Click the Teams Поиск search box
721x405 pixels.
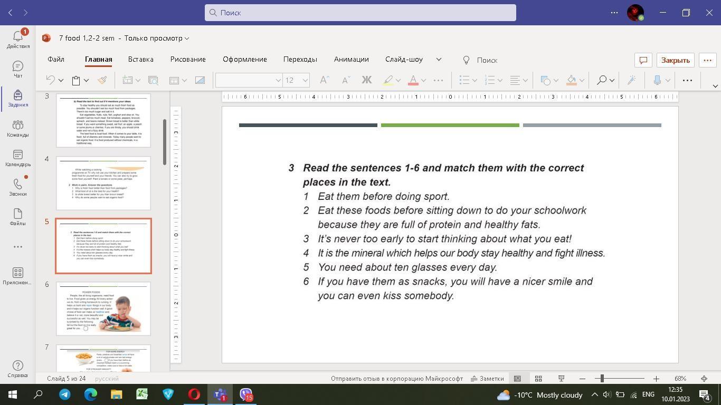click(x=360, y=13)
